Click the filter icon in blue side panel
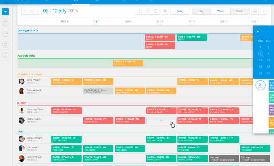Screen dimensions: 274x166 (x=258, y=31)
